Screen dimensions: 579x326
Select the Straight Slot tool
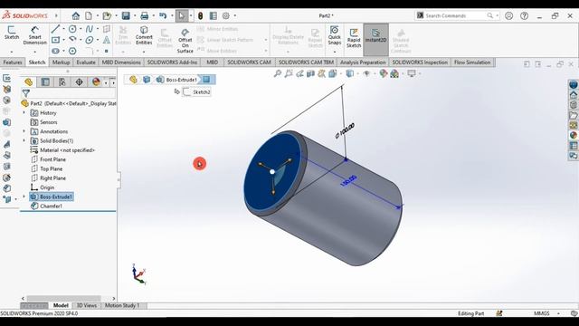point(55,51)
